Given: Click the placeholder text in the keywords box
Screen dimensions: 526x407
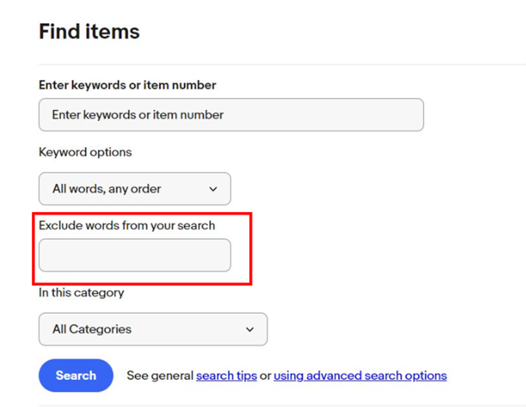Looking at the screenshot, I should [137, 115].
